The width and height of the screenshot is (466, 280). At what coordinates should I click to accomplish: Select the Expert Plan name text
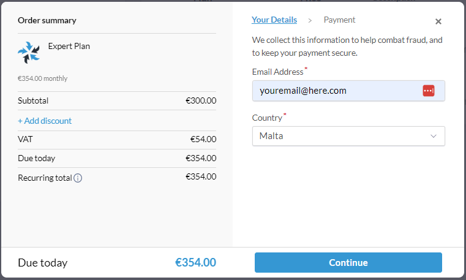(x=69, y=47)
